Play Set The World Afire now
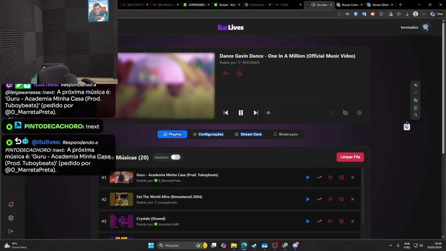This screenshot has height=251, width=446. [x=308, y=199]
